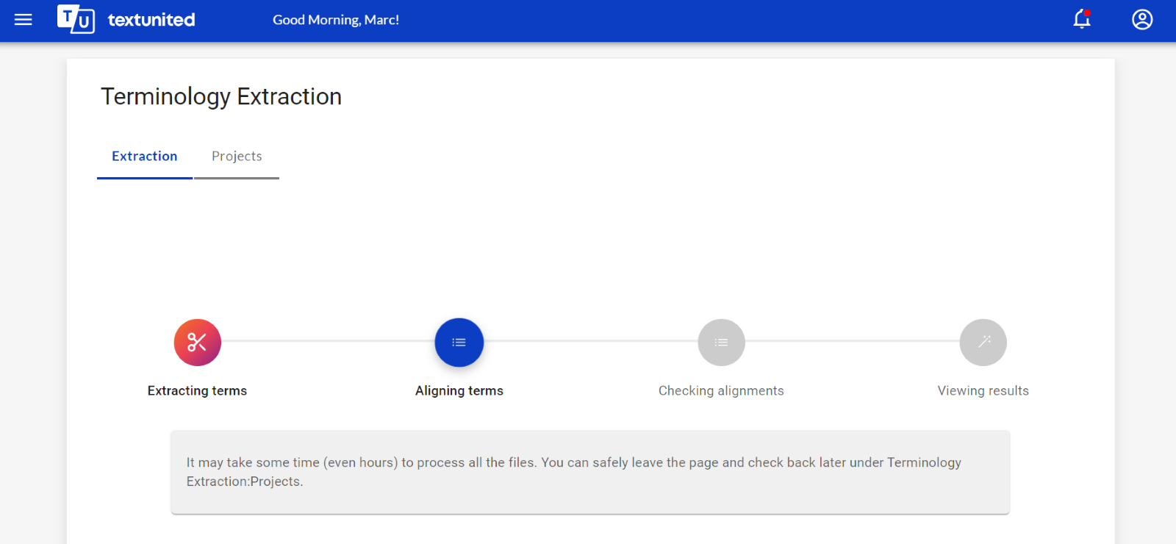
Task: Click the Terminology Extraction page heading
Action: pyautogui.click(x=221, y=97)
